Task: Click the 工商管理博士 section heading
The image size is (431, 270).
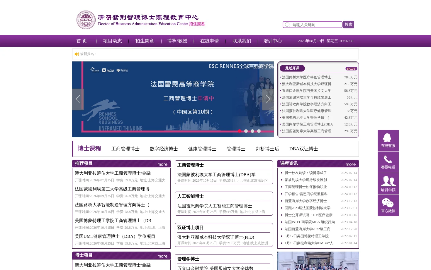Action: pos(191,165)
